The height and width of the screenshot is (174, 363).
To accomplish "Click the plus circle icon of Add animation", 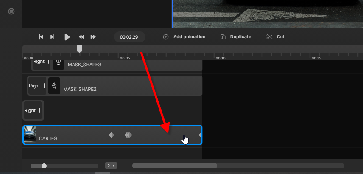I will (166, 37).
